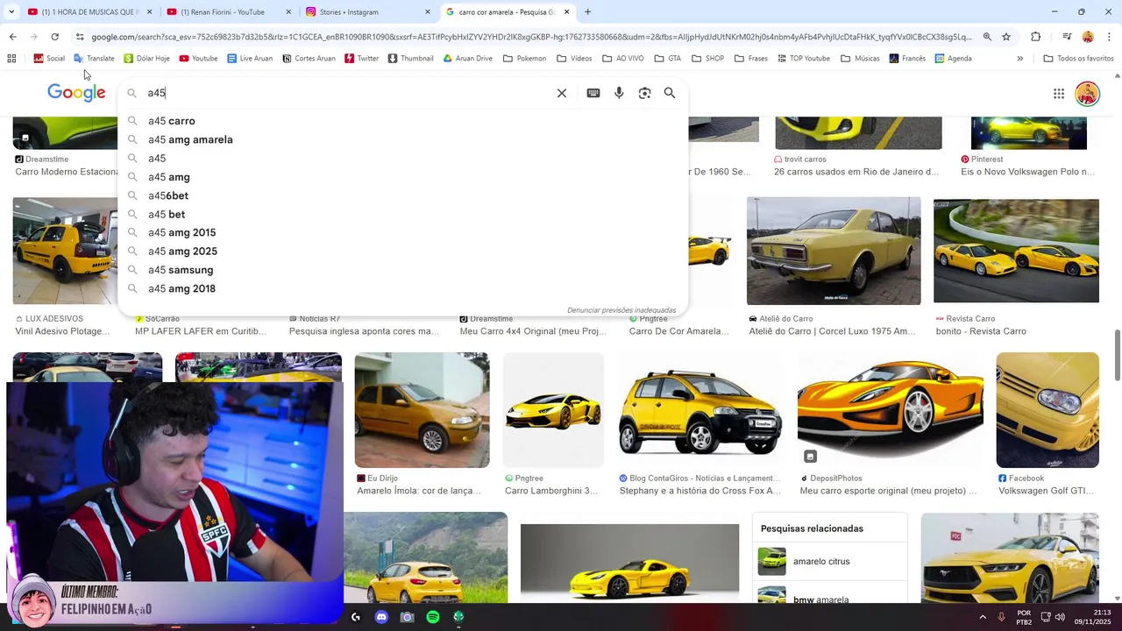Open the Google apps grid
The image size is (1122, 631).
[x=1059, y=94]
